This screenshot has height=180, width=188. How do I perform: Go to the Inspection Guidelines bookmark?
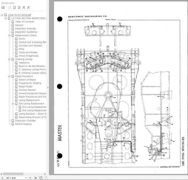click(x=26, y=32)
